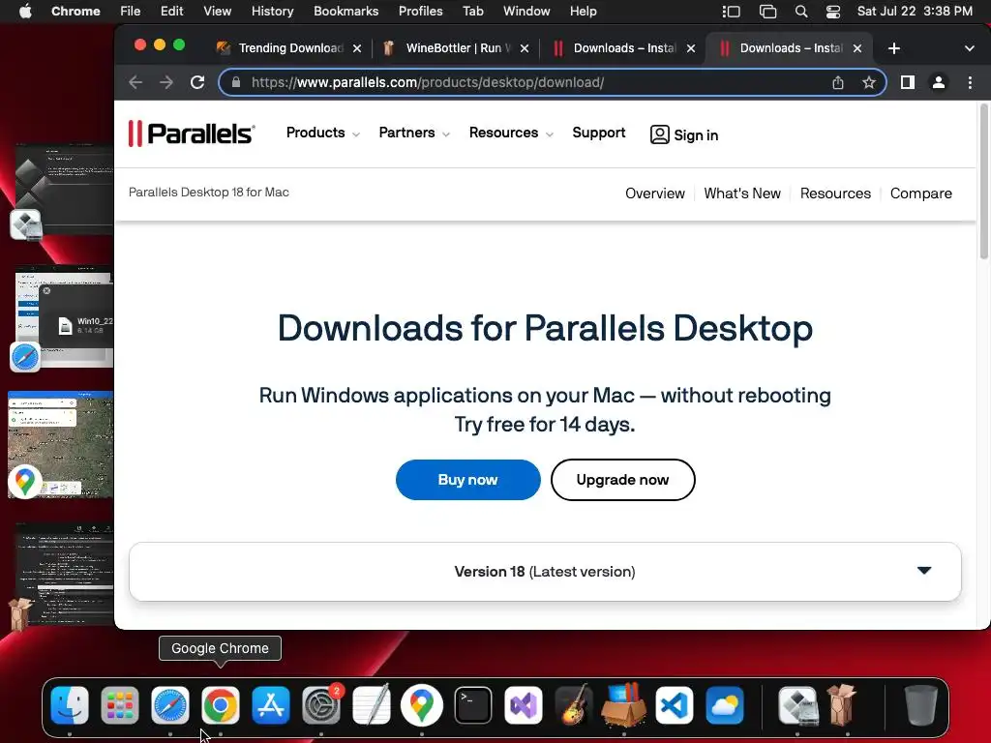This screenshot has width=991, height=743.
Task: Click the Buy now button
Action: click(x=467, y=480)
